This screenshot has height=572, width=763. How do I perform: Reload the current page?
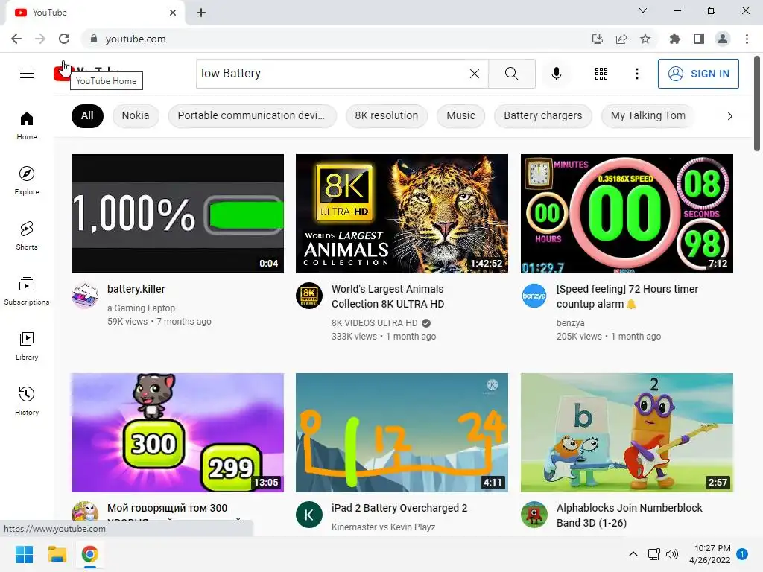tap(64, 39)
